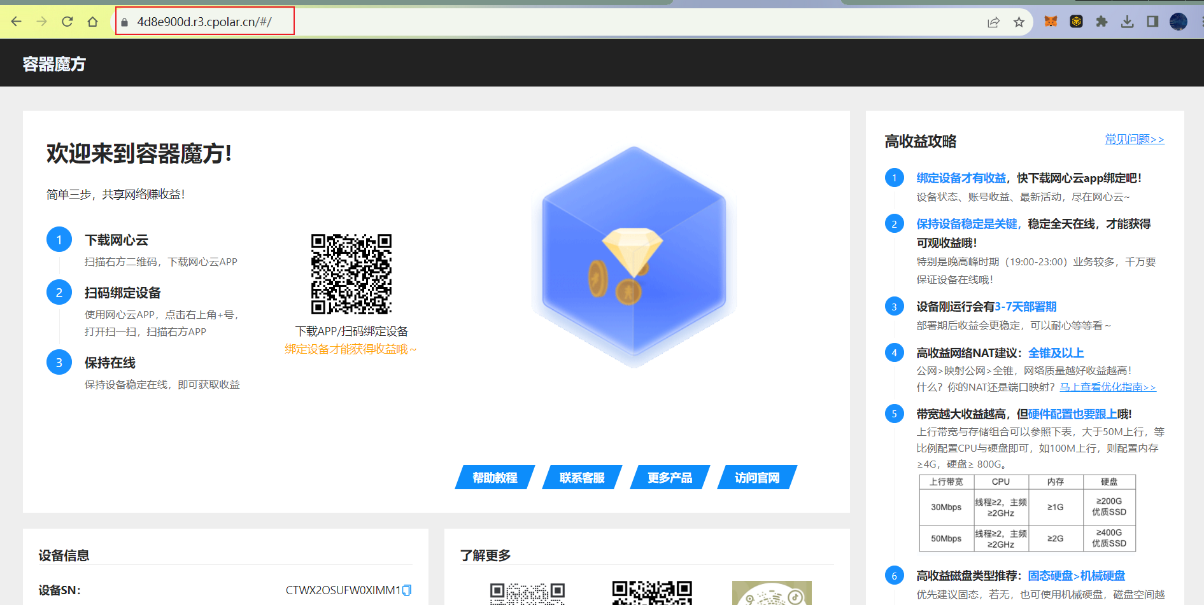
Task: Click the second QR code under 了解更多
Action: 652,593
